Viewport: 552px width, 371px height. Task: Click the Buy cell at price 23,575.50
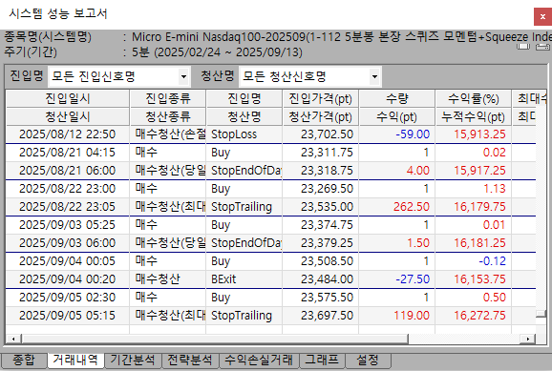coord(244,298)
